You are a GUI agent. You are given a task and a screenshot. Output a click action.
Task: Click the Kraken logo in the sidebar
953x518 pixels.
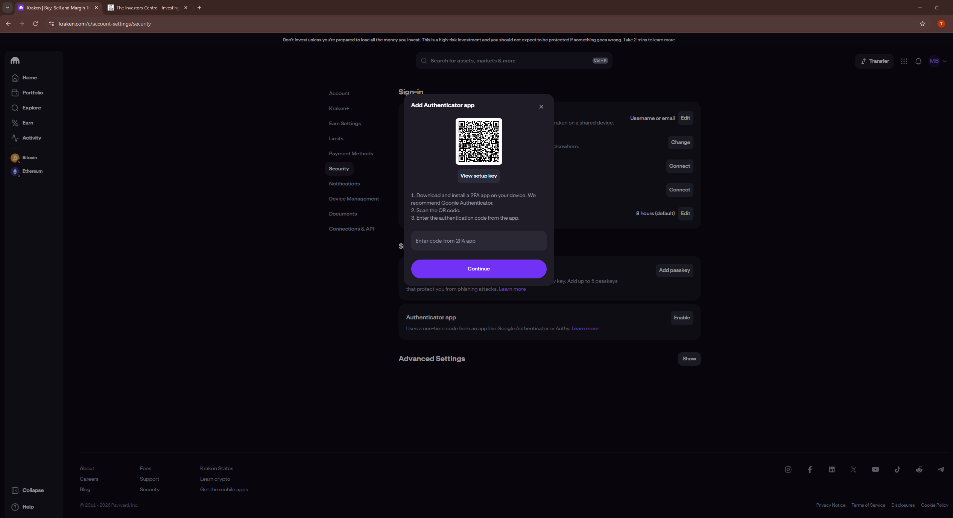[x=15, y=61]
